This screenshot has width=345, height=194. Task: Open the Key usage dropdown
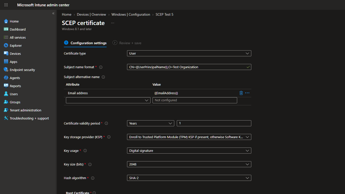tap(189, 151)
